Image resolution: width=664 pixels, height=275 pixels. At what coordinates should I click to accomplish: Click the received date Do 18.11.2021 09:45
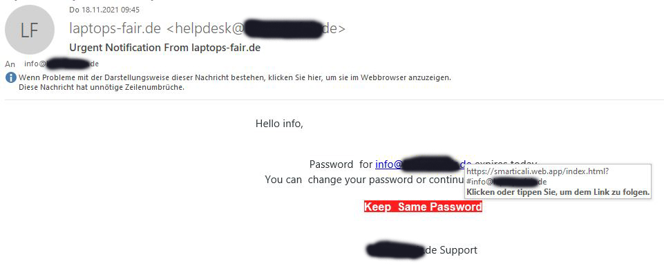(104, 10)
